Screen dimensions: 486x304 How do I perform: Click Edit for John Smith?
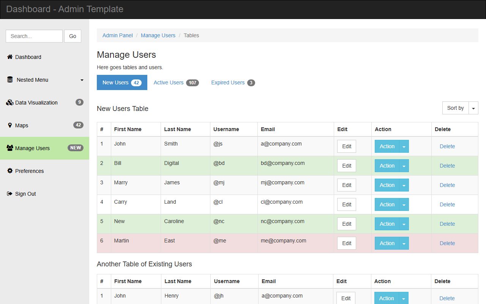pyautogui.click(x=347, y=146)
